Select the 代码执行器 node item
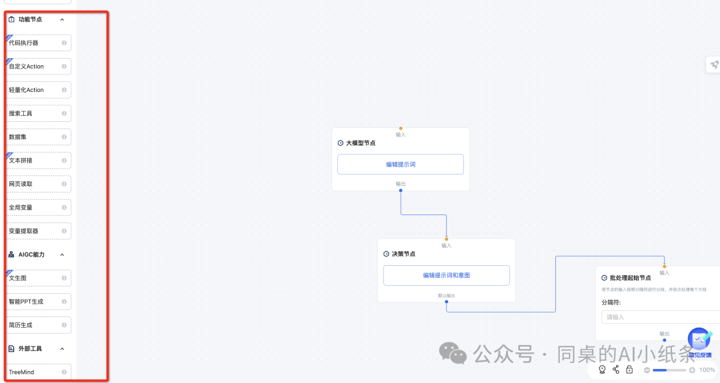720x383 pixels. (39, 43)
